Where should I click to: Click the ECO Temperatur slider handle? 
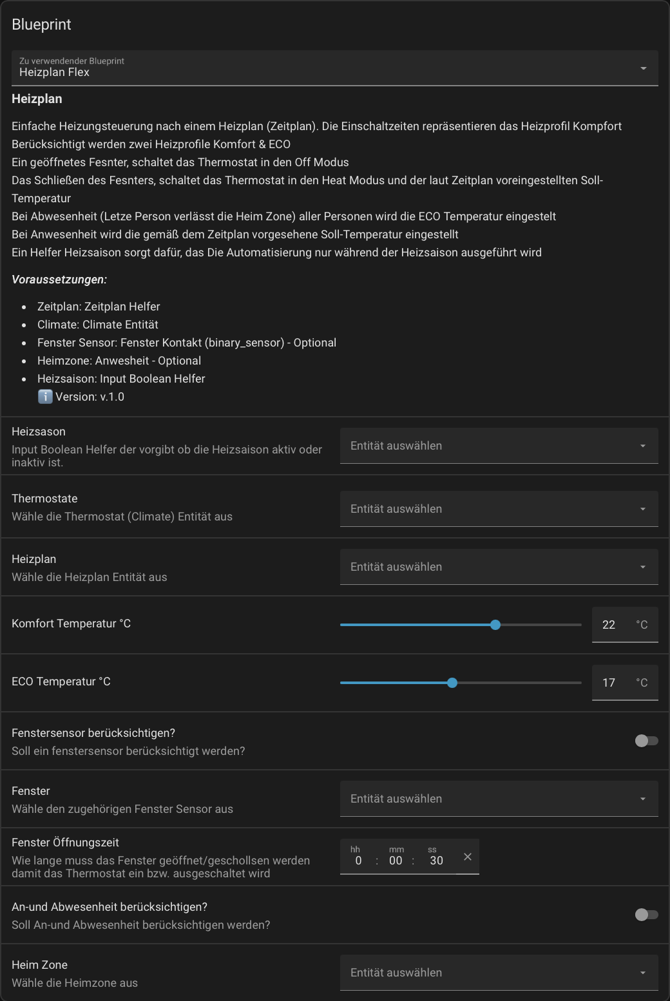pyautogui.click(x=452, y=683)
